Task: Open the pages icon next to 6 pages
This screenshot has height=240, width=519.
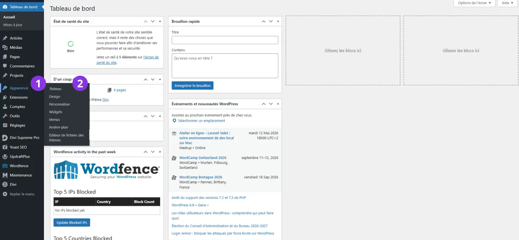Action: click(x=109, y=90)
